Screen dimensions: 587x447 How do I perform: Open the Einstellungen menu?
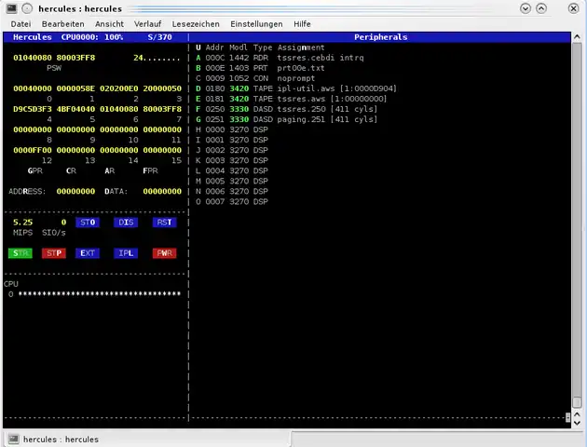256,23
